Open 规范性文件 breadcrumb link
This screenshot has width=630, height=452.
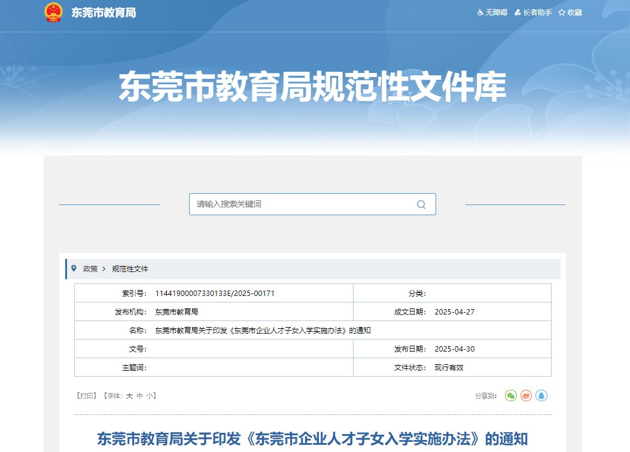click(130, 269)
